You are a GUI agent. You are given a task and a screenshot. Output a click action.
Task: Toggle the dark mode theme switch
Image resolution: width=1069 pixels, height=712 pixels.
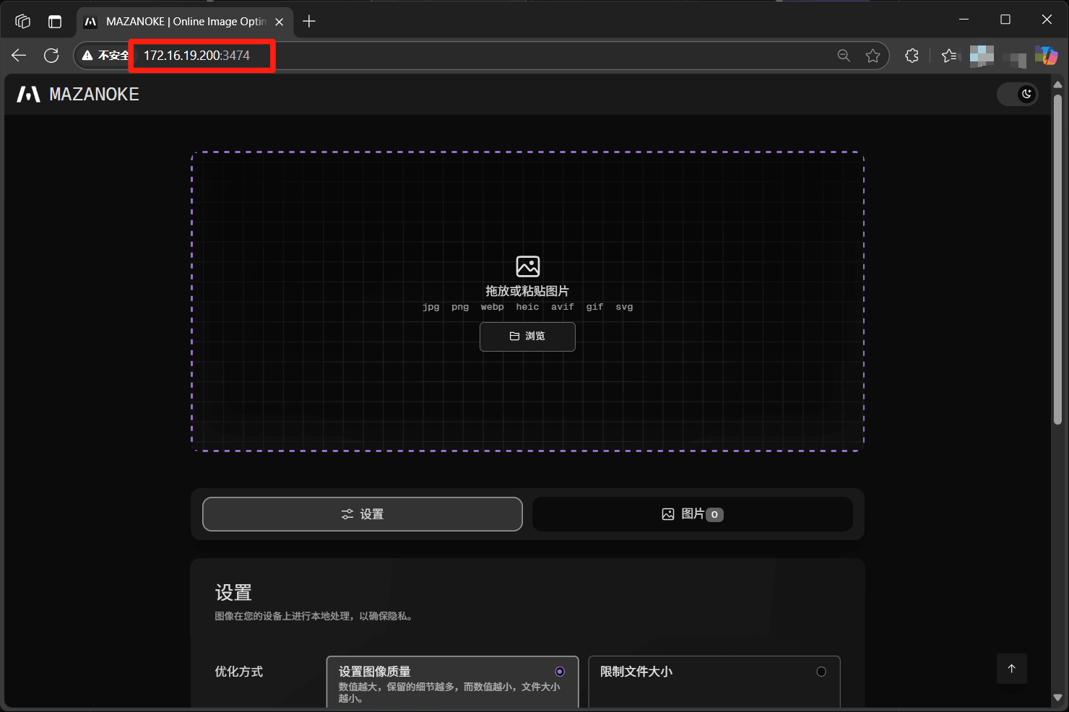pos(1018,94)
